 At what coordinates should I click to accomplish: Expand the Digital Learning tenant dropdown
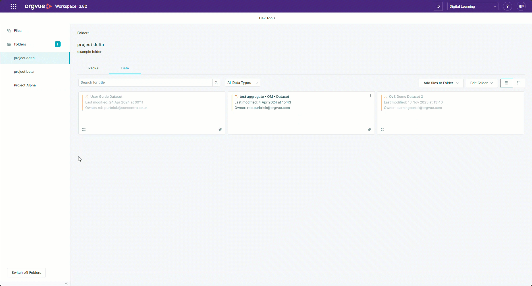[473, 6]
